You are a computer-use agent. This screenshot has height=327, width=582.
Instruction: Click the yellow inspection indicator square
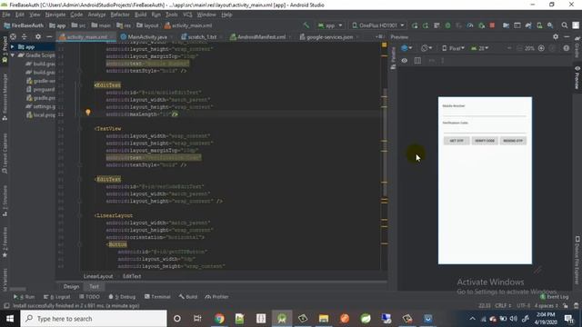pyautogui.click(x=384, y=45)
